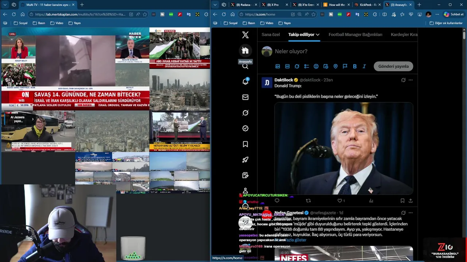Reply to Daktilock post
Viewport: 467px width, 262px height.
point(277,201)
